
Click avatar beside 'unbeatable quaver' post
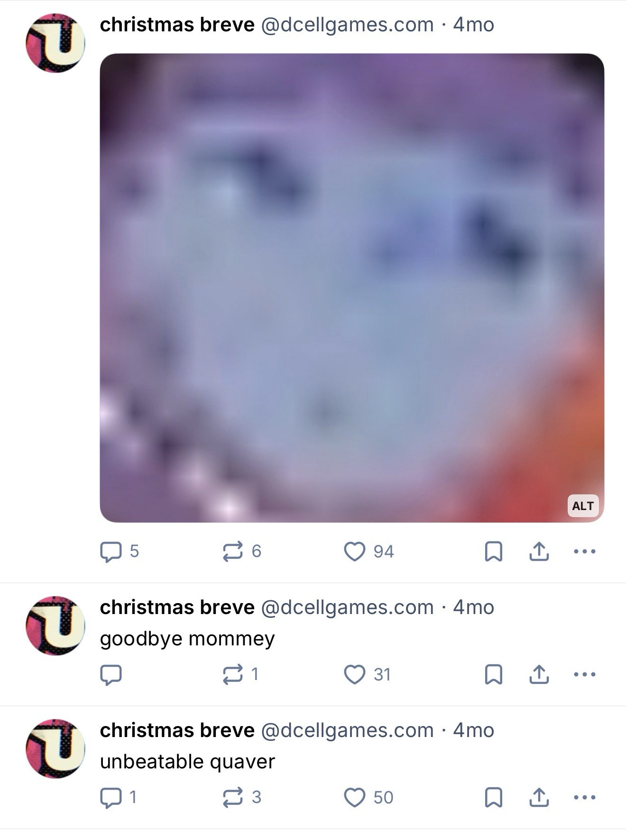[55, 748]
